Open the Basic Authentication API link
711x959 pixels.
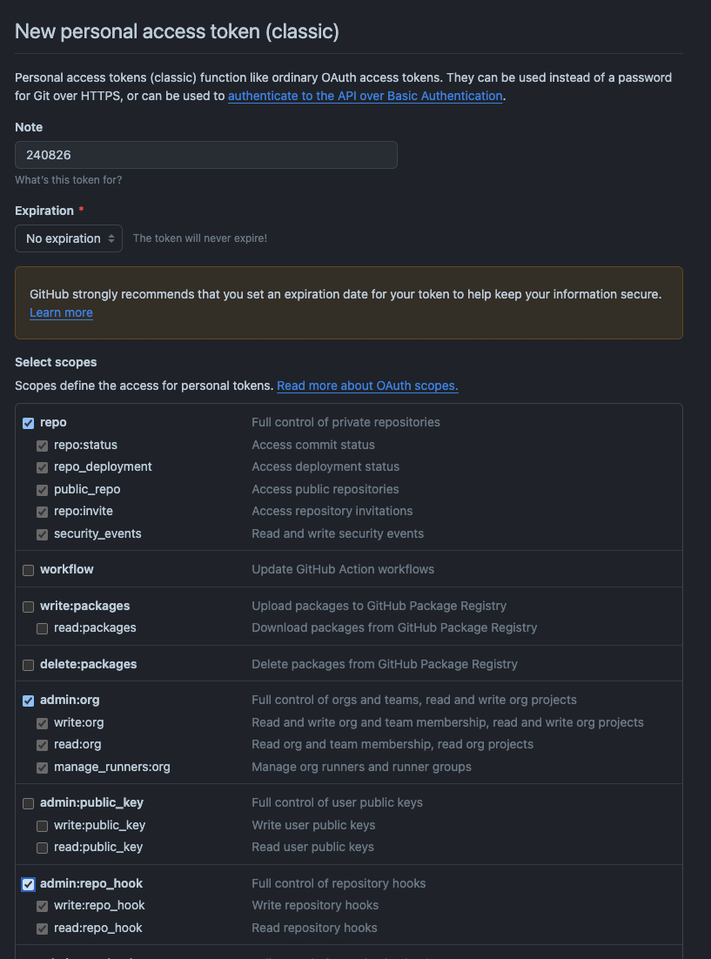click(366, 96)
